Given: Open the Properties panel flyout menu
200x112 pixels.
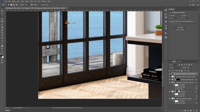Looking at the screenshot, I should click(x=199, y=9).
